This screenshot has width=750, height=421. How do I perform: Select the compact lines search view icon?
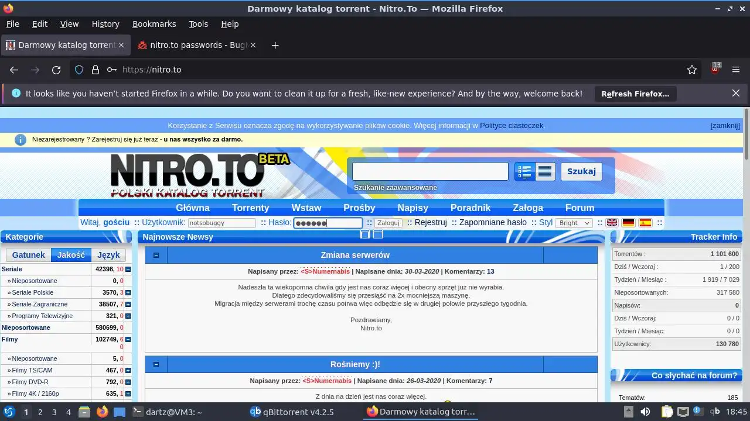[x=545, y=171]
